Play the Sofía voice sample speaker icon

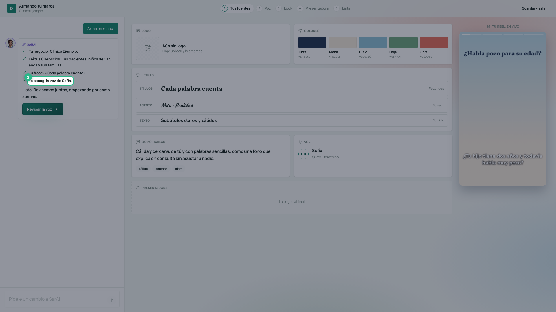click(303, 154)
